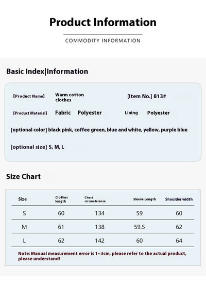This screenshot has width=206, height=293.
Task: Click the Basic Index|Information heading
Action: coord(47,71)
